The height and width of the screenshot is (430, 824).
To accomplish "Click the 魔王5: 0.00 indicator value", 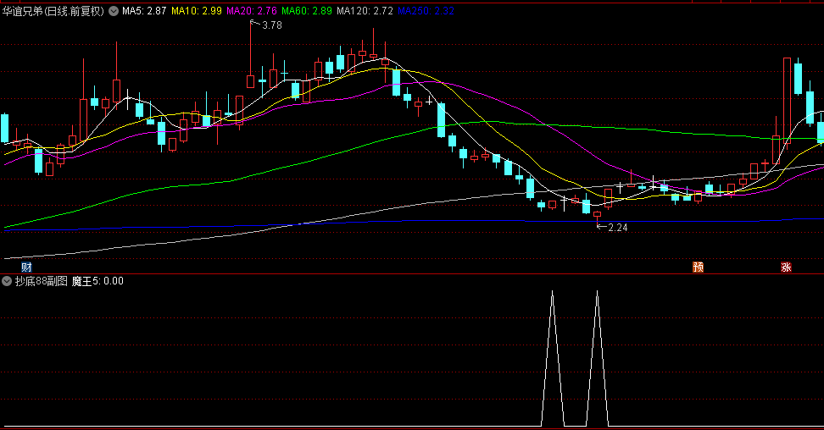I will coord(97,281).
